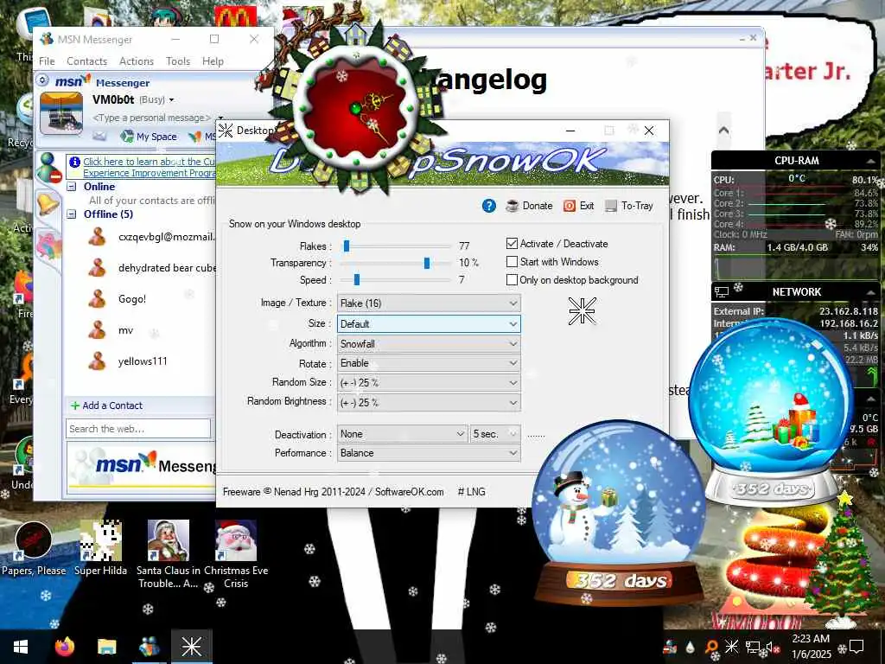Send DesktopSnowOK To-Tray
885x664 pixels.
point(629,206)
